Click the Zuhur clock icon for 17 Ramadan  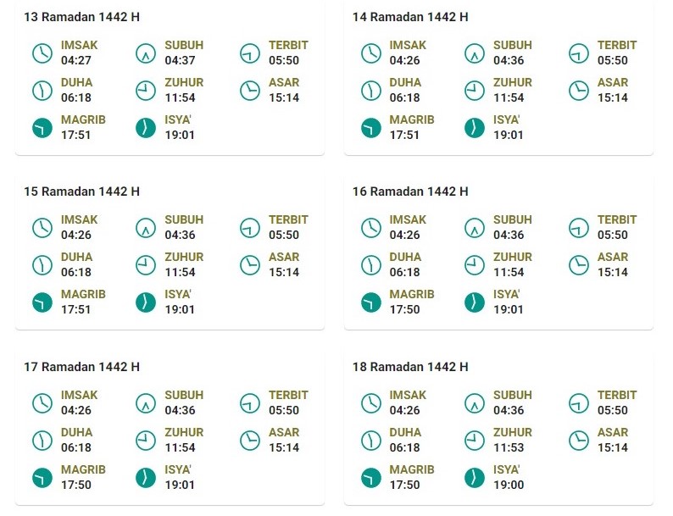pos(146,441)
